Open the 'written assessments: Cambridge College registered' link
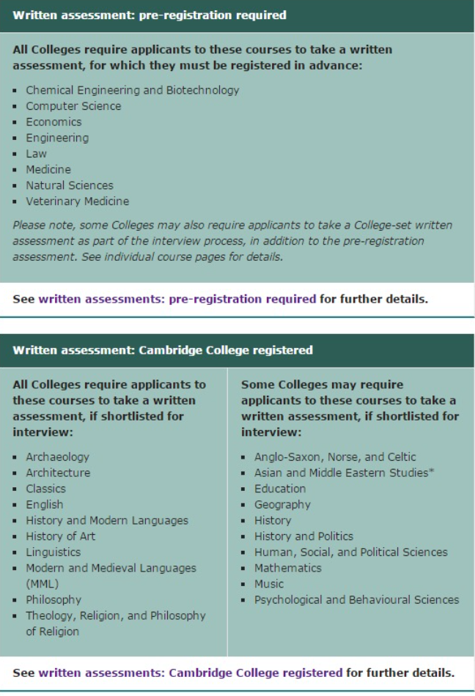 190,673
